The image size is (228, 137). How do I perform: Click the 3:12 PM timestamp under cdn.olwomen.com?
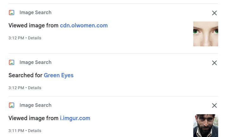point(16,38)
